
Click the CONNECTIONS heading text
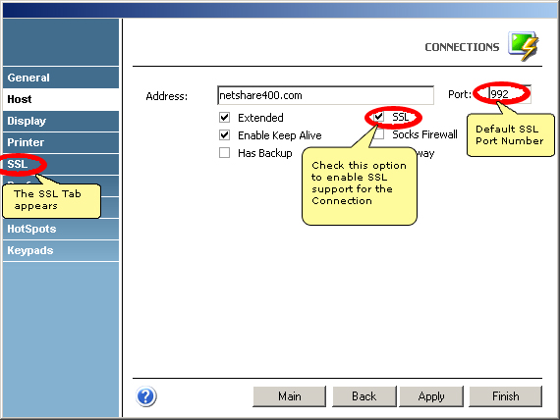tap(462, 47)
